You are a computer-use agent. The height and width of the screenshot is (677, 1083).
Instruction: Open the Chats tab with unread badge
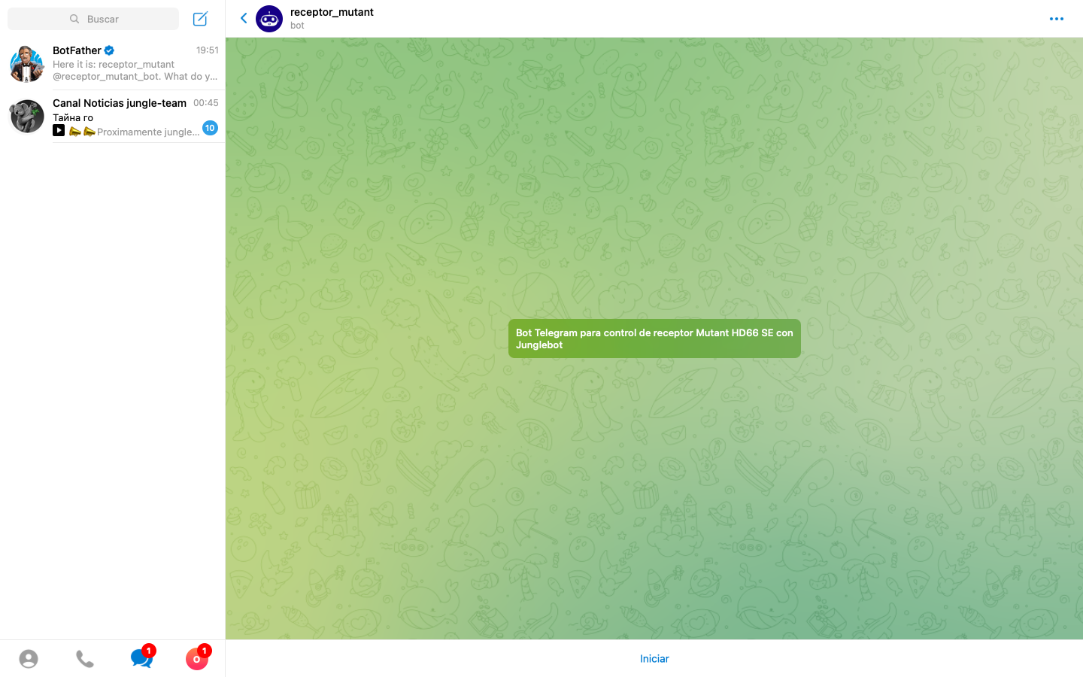pos(141,658)
